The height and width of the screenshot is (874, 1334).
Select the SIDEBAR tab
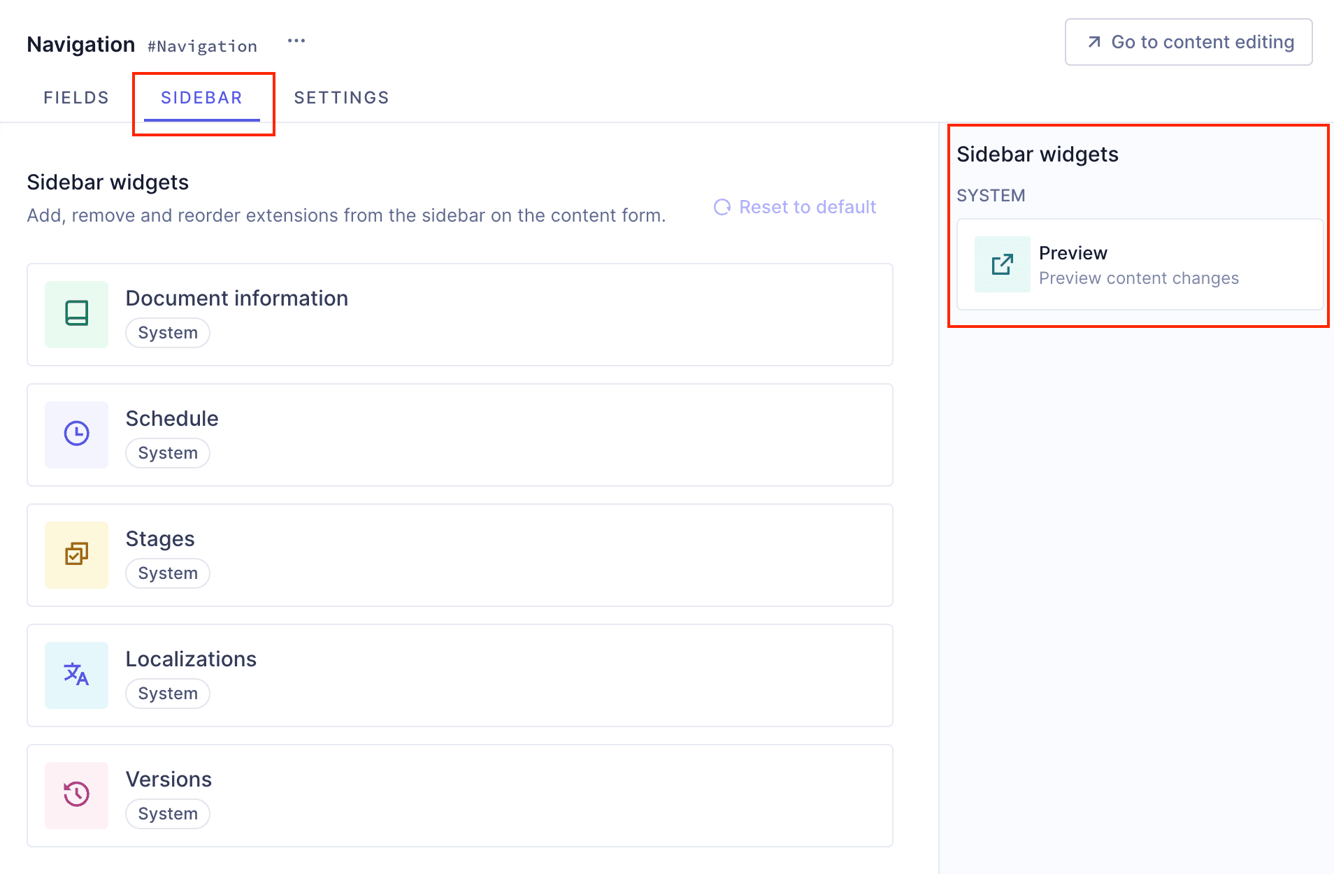click(x=202, y=97)
